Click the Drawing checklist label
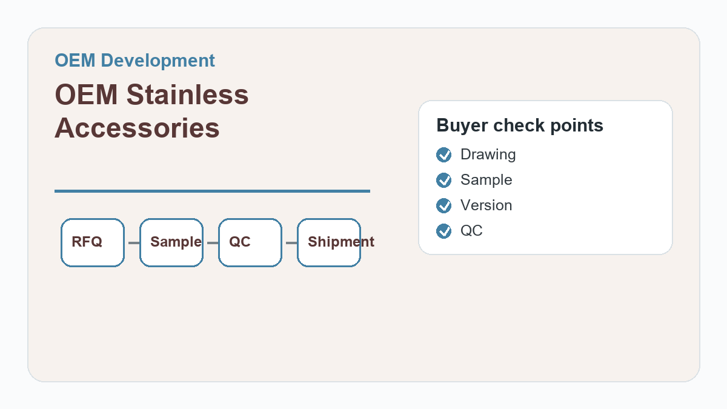Screen dimensions: 727x409 click(488, 155)
